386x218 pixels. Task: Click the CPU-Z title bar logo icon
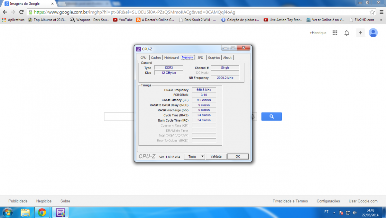click(x=138, y=49)
